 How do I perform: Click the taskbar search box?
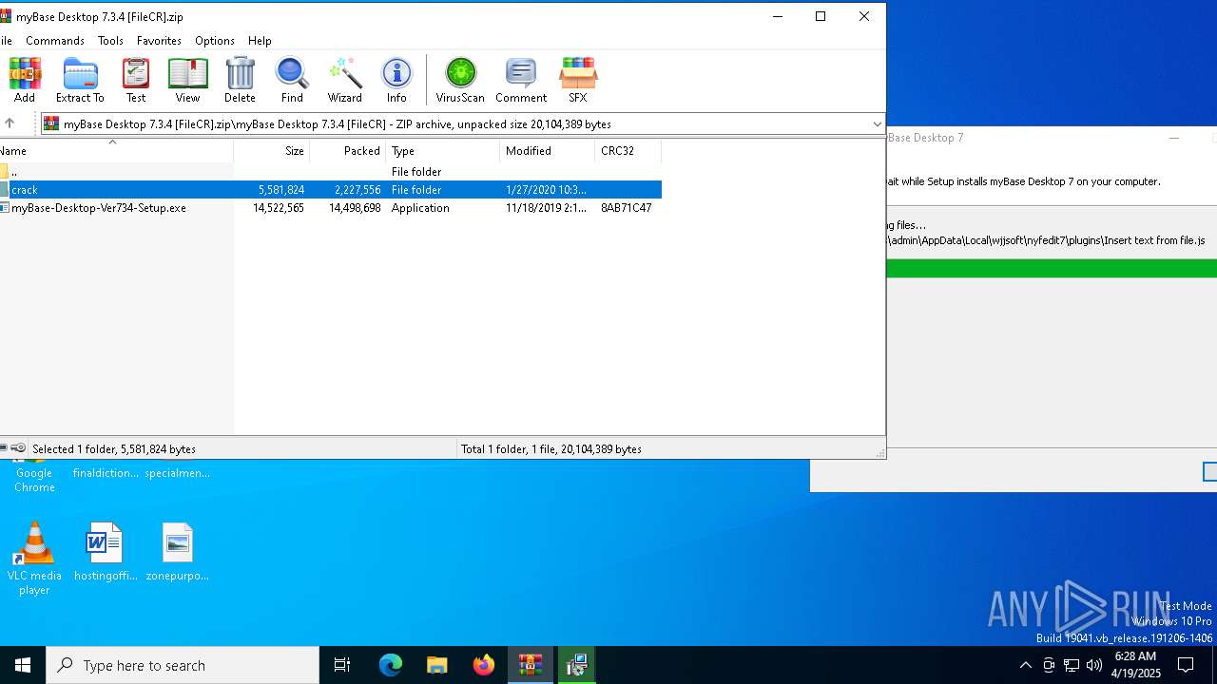[x=183, y=665]
